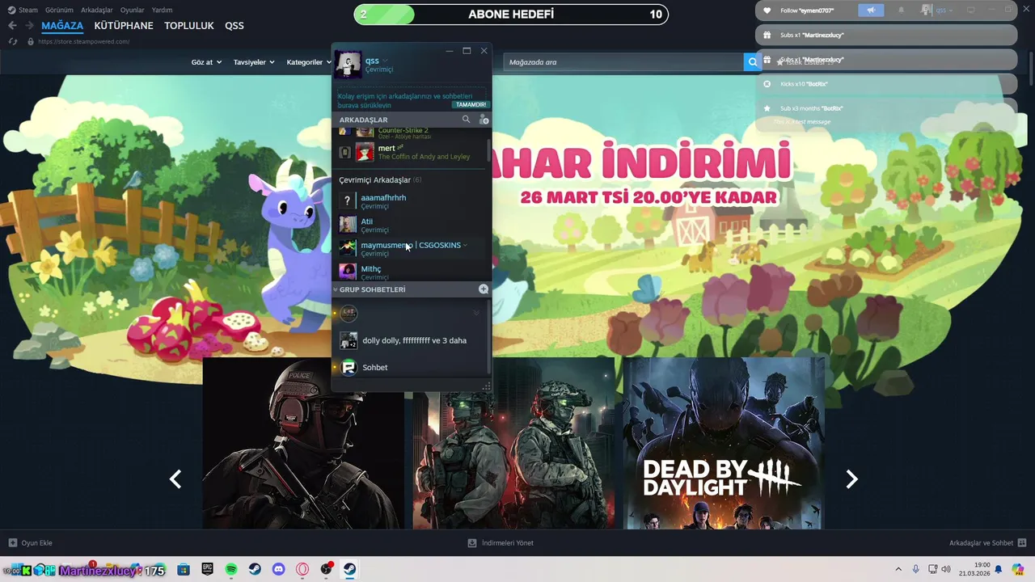
Task: Open mert's avatar in friends list
Action: (x=365, y=152)
